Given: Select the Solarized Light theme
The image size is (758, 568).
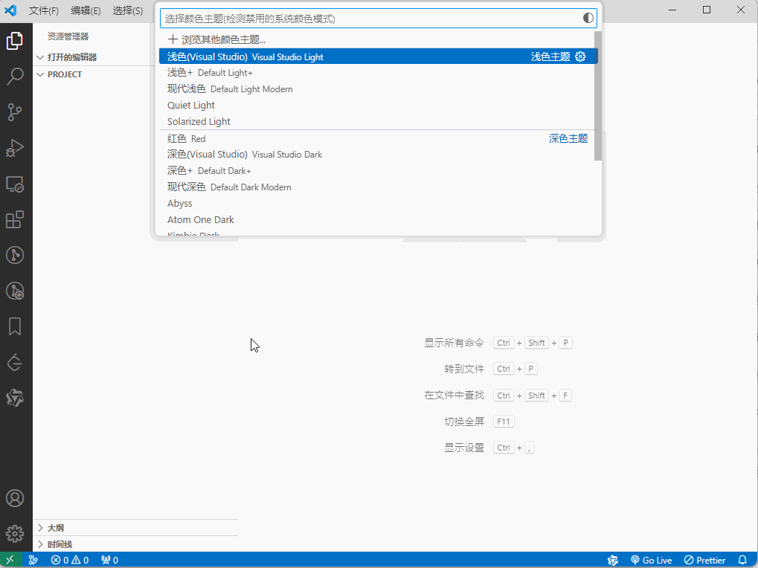Looking at the screenshot, I should point(199,121).
